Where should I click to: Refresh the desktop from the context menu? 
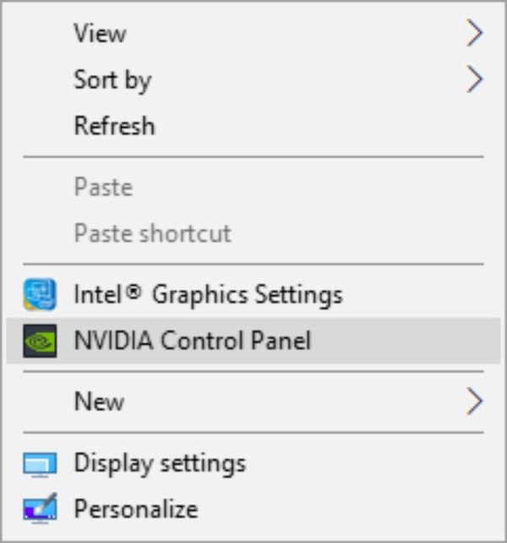coord(114,126)
